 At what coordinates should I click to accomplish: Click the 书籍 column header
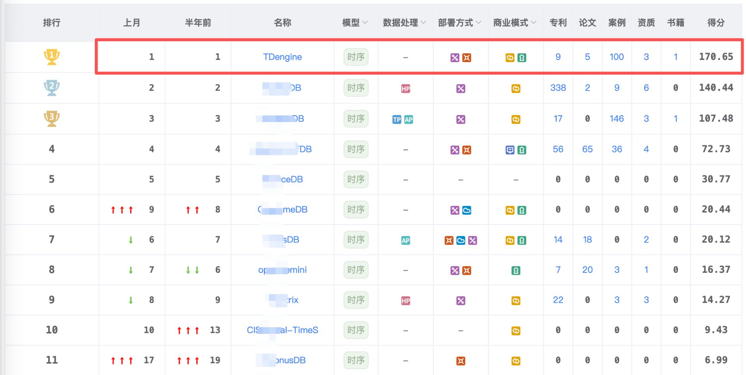pyautogui.click(x=676, y=23)
